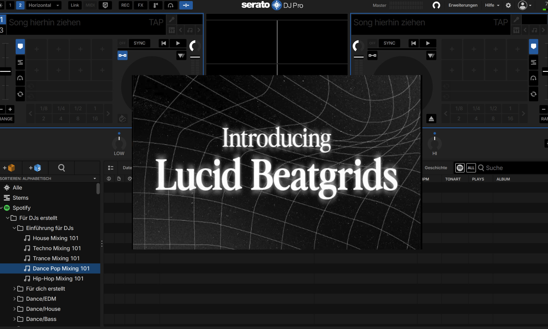Click the sampler icon in top toolbar

tap(156, 5)
